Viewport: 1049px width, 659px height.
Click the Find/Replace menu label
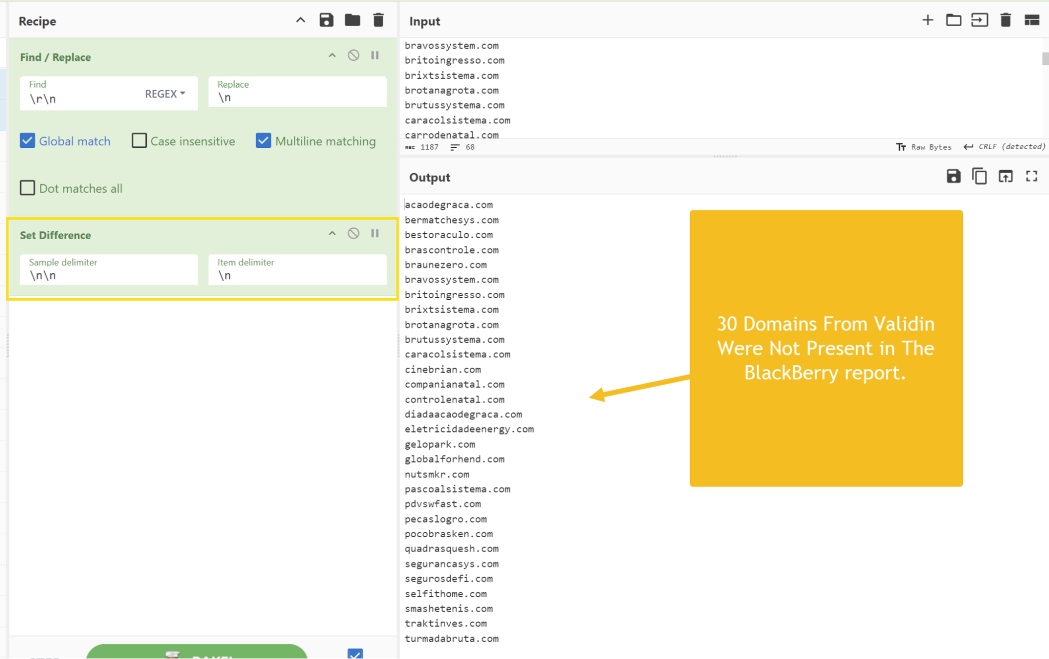(55, 57)
